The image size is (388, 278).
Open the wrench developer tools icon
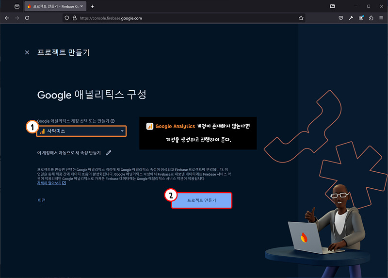pos(351,18)
